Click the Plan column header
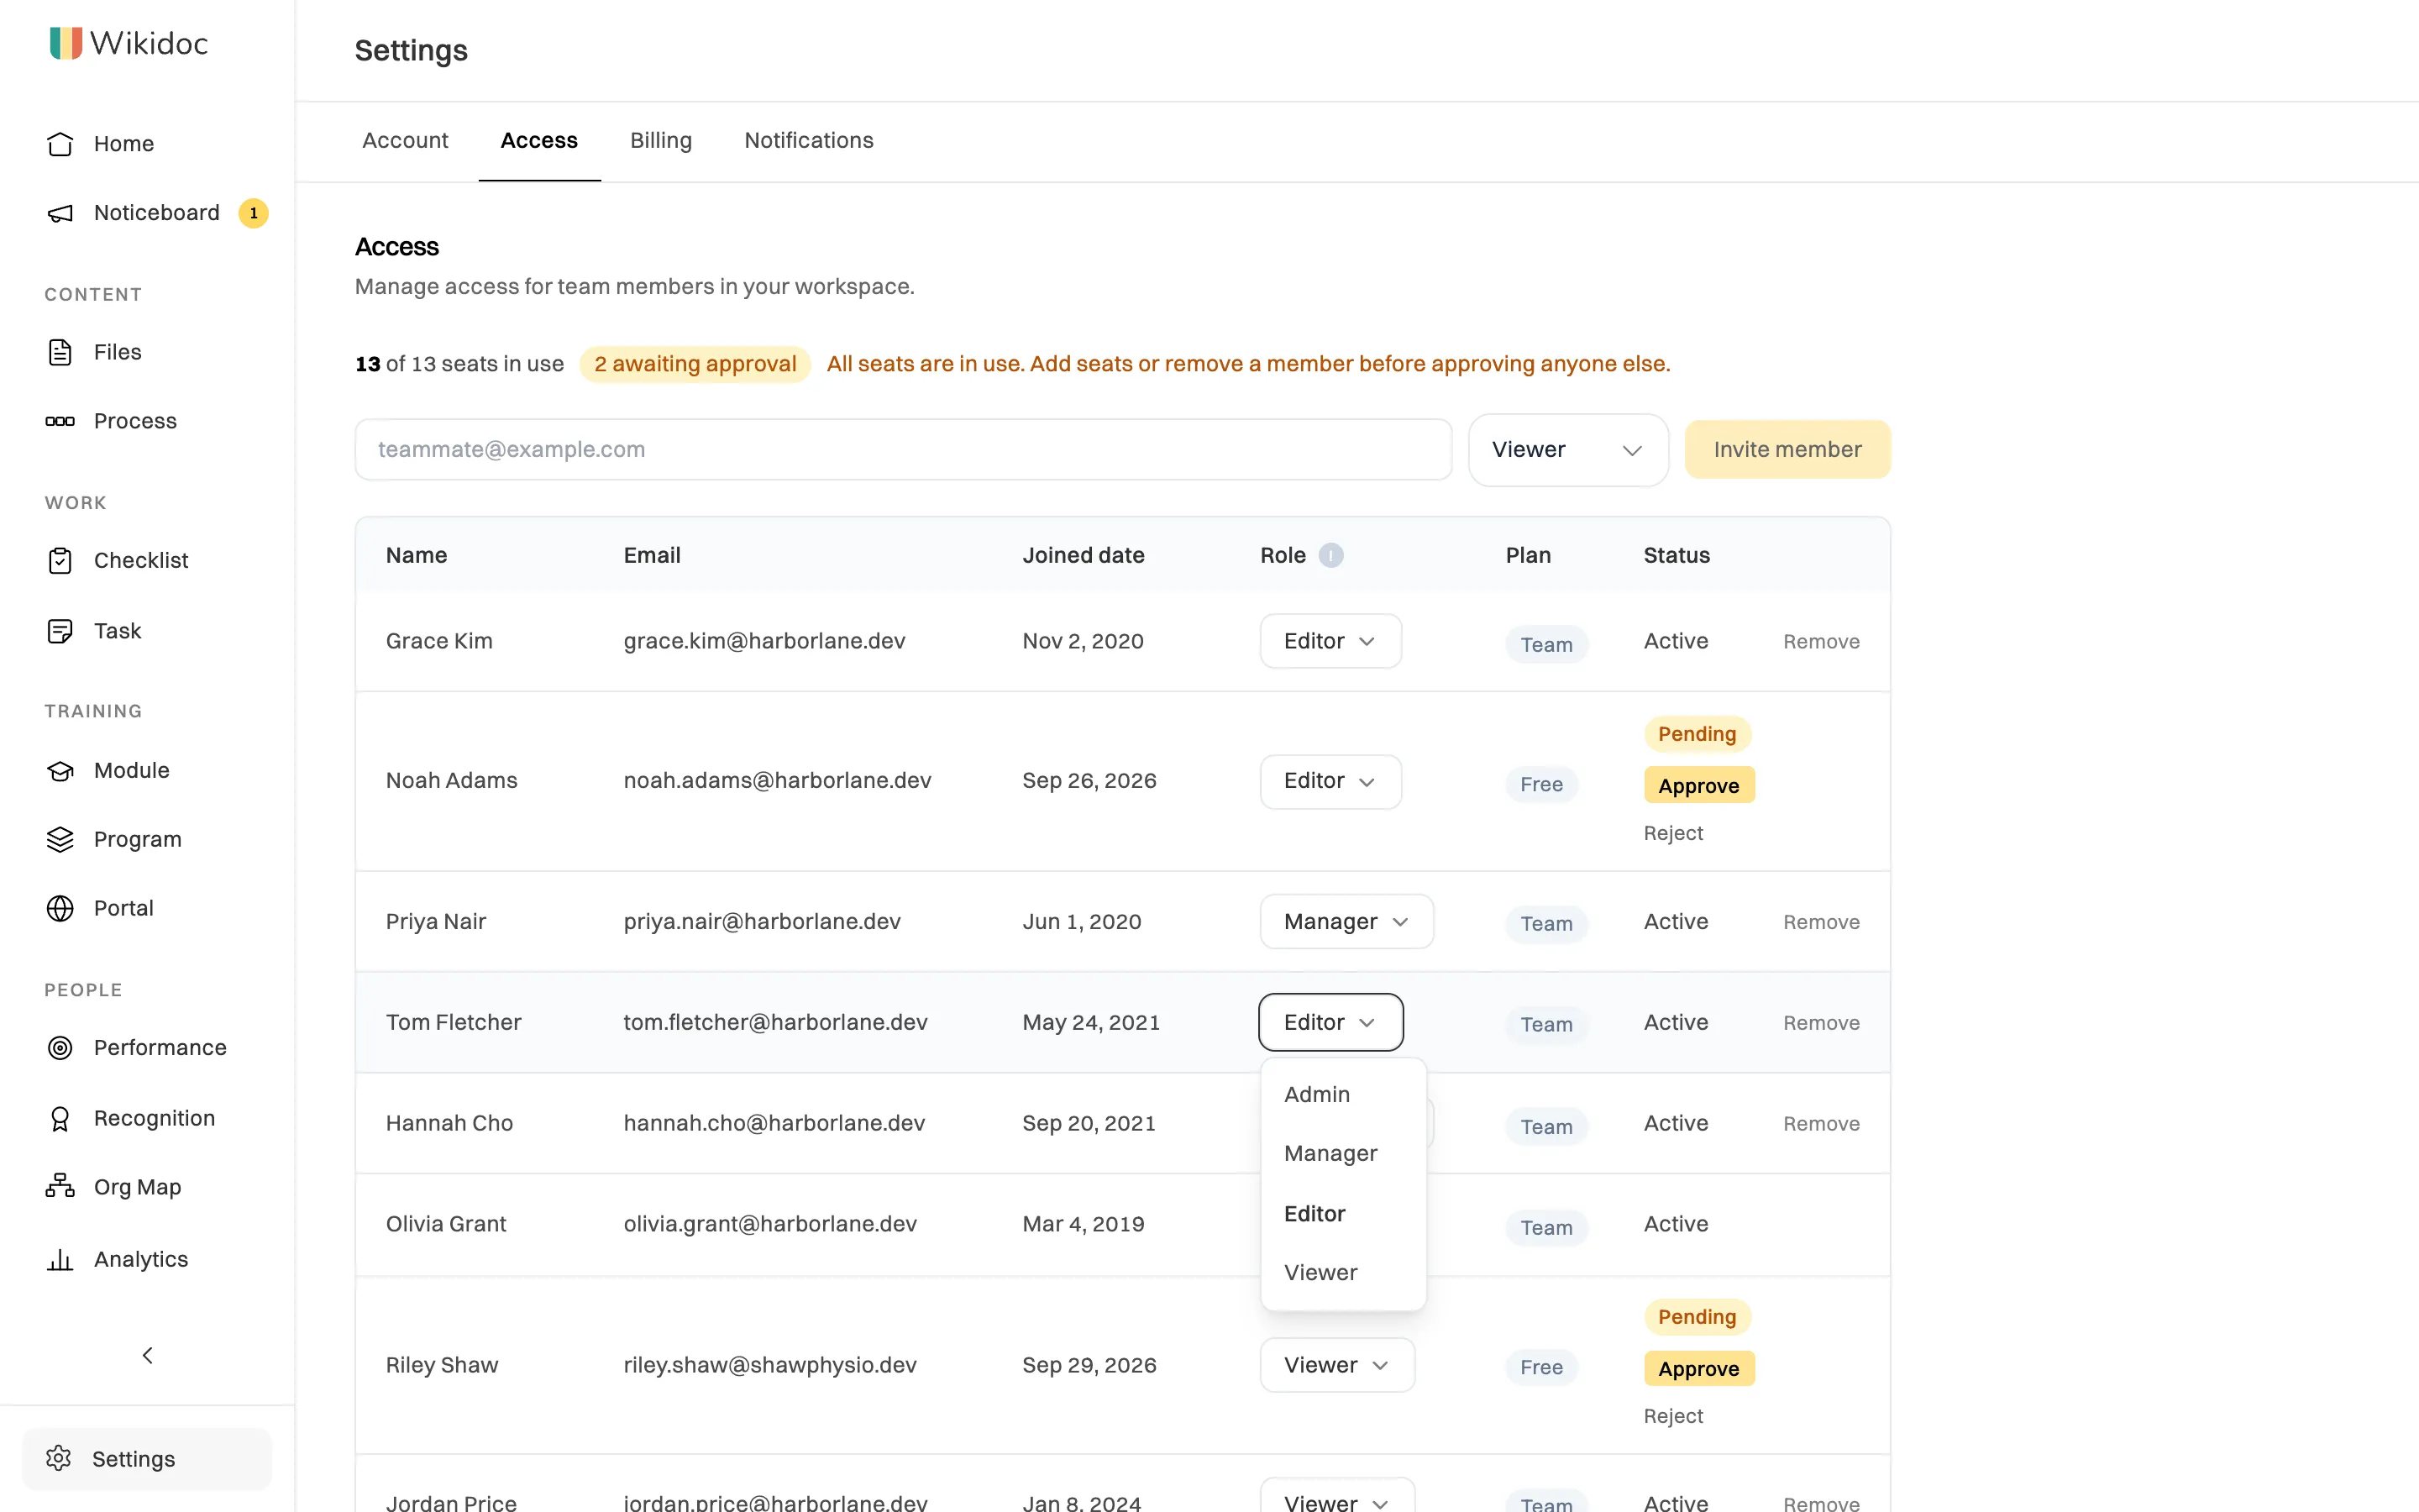The image size is (2419, 1512). [x=1527, y=555]
